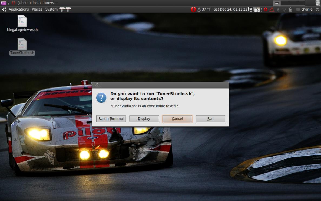This screenshot has height=201, width=321.
Task: Click the red warning triangle tray icon
Action: tap(272, 9)
